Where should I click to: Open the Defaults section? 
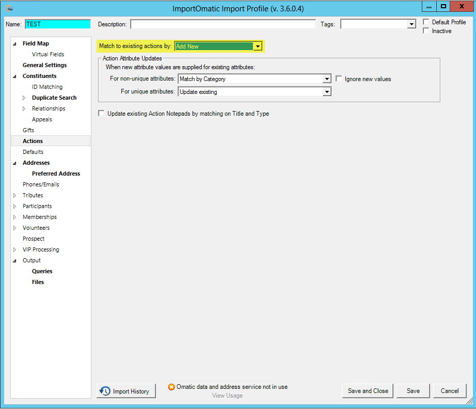pyautogui.click(x=33, y=152)
